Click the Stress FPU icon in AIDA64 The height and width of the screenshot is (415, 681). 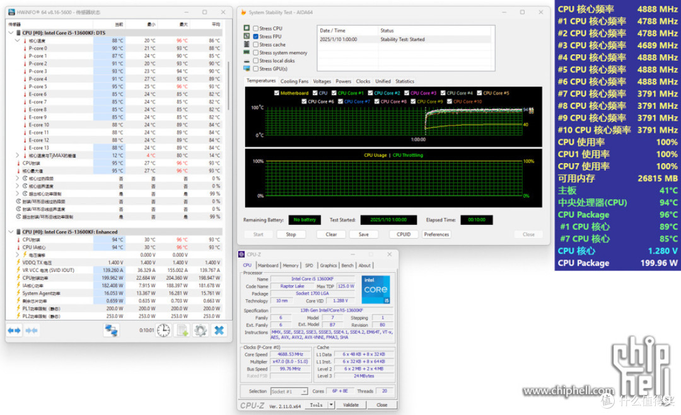pos(247,37)
